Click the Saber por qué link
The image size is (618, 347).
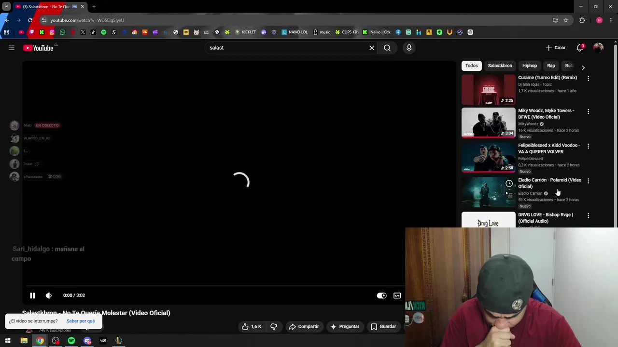tap(81, 321)
